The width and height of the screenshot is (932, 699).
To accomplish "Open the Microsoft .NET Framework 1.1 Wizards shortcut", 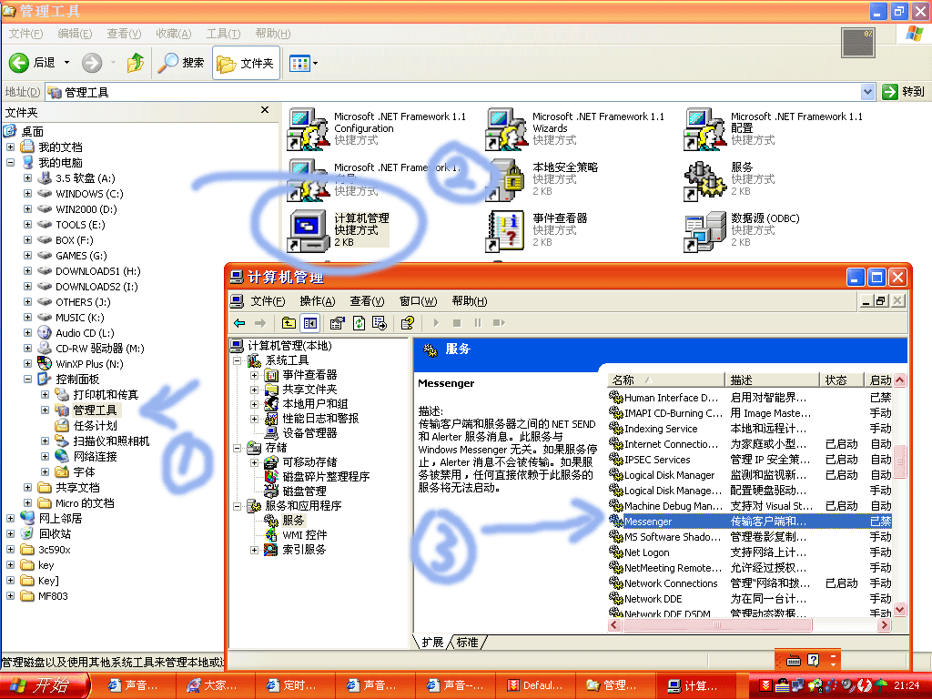I will (506, 128).
